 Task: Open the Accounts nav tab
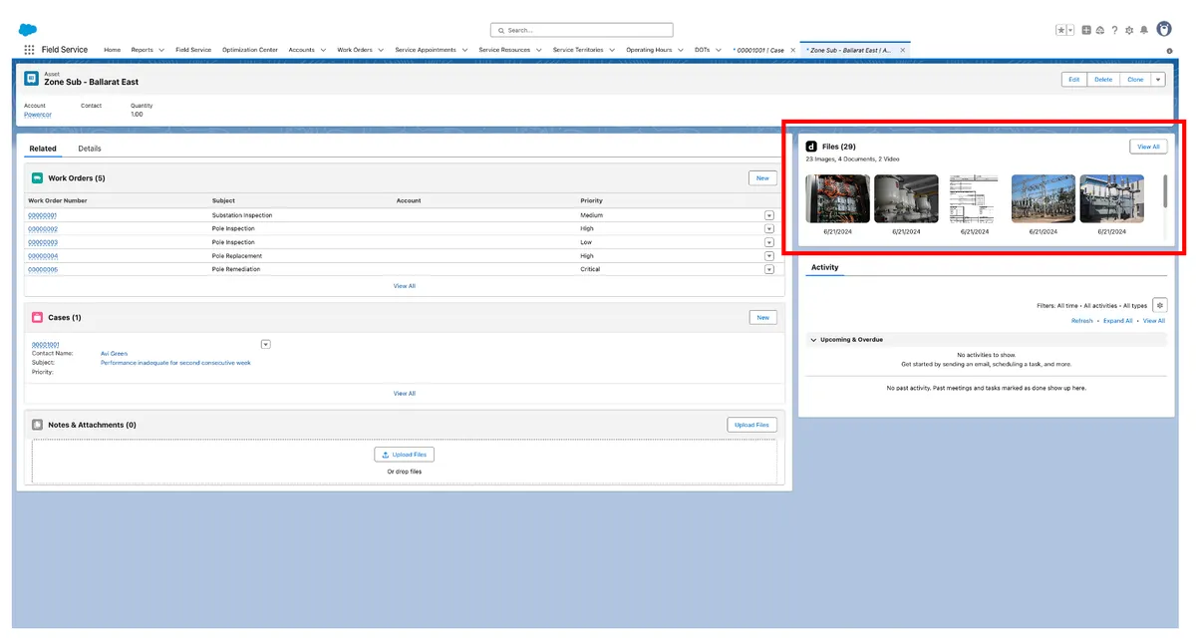pyautogui.click(x=302, y=50)
